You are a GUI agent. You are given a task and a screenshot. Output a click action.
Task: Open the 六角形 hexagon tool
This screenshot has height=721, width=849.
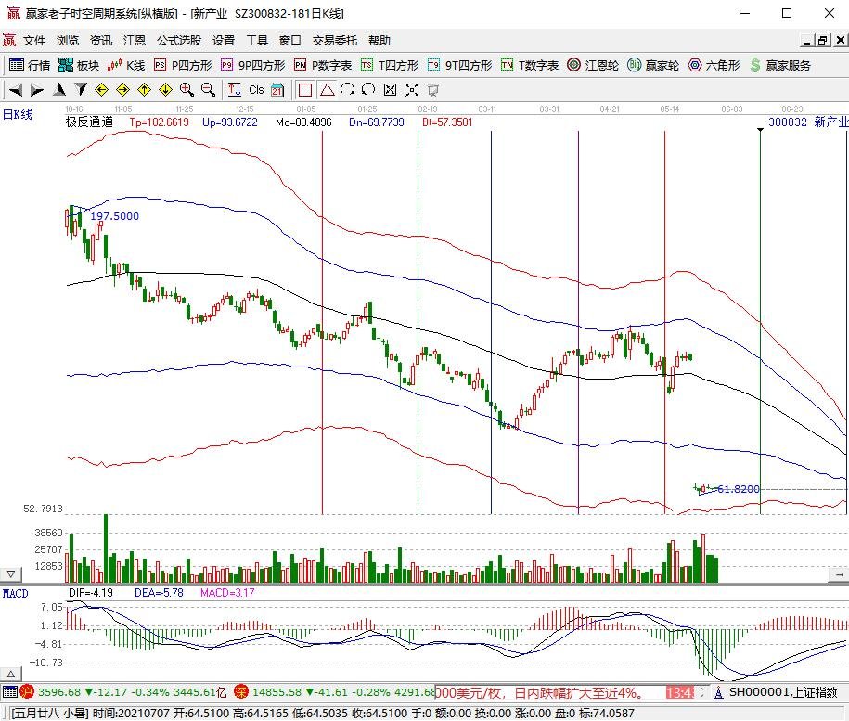(714, 66)
